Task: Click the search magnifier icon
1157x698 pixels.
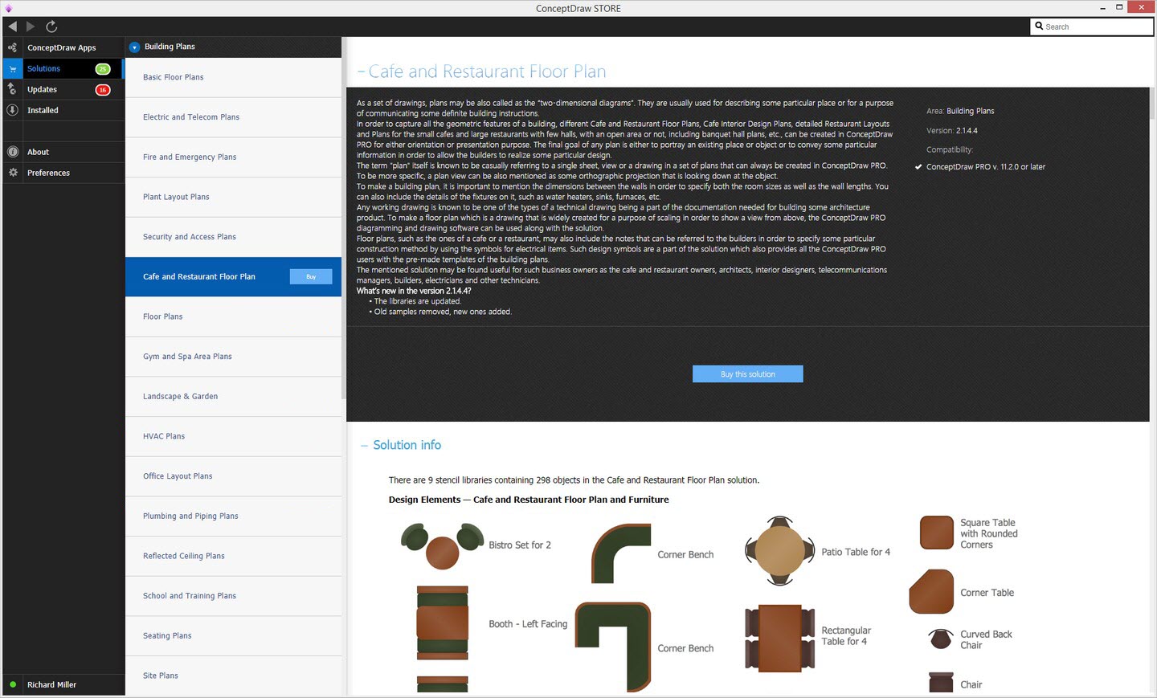Action: click(1039, 27)
